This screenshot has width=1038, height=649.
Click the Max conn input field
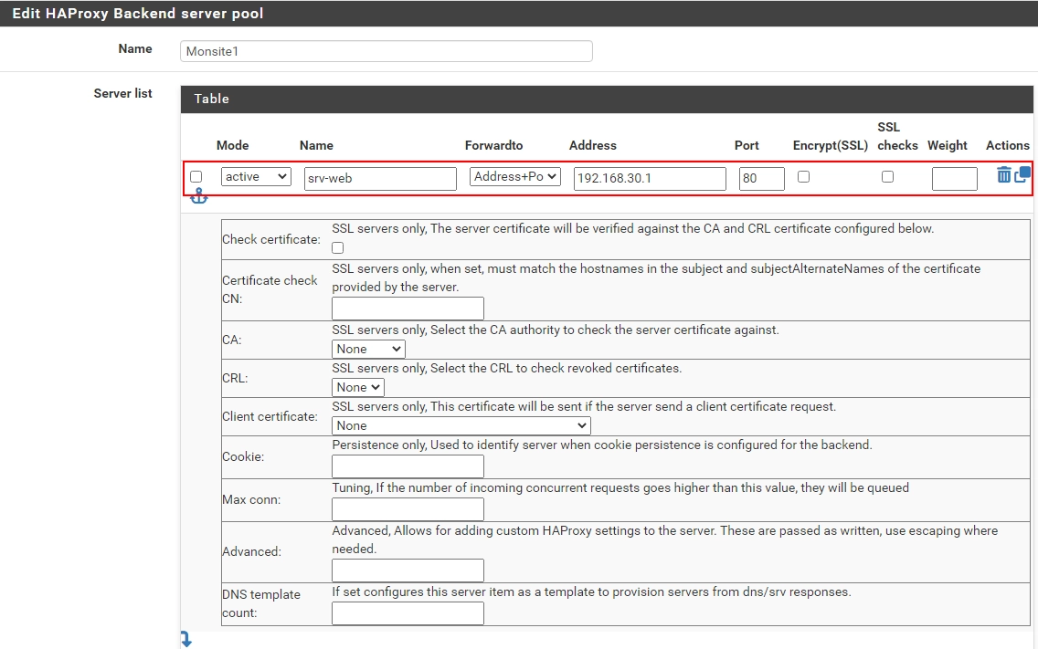click(x=408, y=509)
